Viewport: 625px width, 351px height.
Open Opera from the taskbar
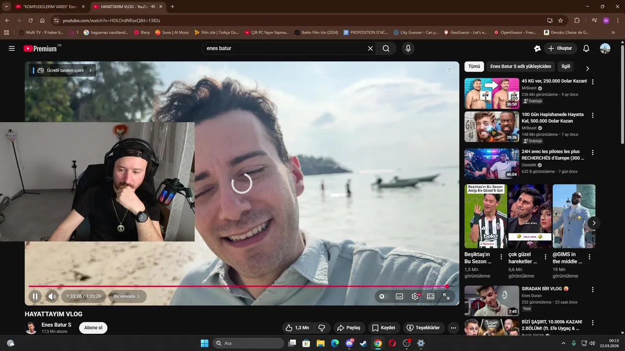pos(392,343)
